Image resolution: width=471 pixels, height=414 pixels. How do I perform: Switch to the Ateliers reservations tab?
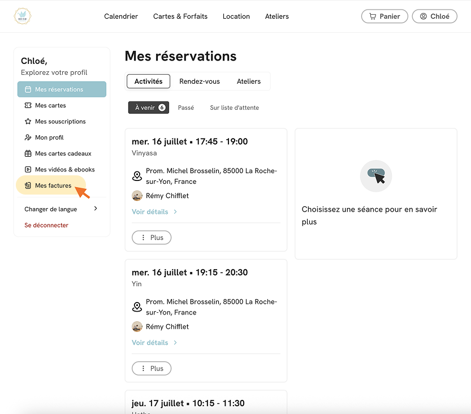pos(248,81)
